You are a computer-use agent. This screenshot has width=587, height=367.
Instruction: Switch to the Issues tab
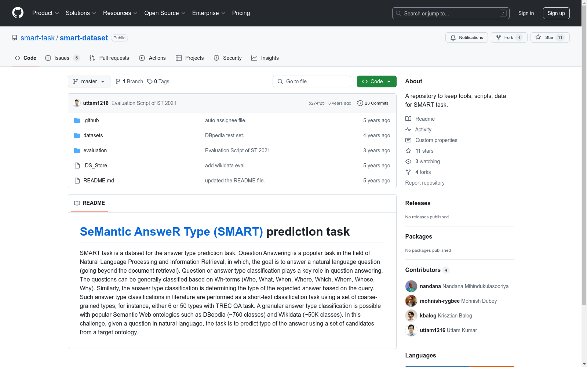tap(62, 58)
